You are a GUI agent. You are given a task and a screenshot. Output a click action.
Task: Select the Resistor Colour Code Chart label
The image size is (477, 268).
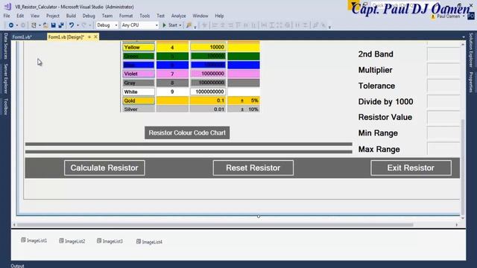[187, 133]
